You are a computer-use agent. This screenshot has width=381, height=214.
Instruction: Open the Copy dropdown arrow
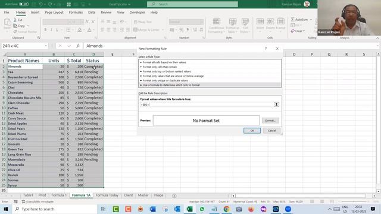coord(28,26)
